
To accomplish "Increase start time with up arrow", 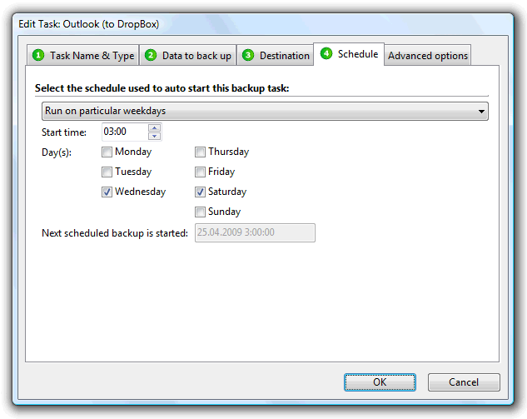I will 155,128.
